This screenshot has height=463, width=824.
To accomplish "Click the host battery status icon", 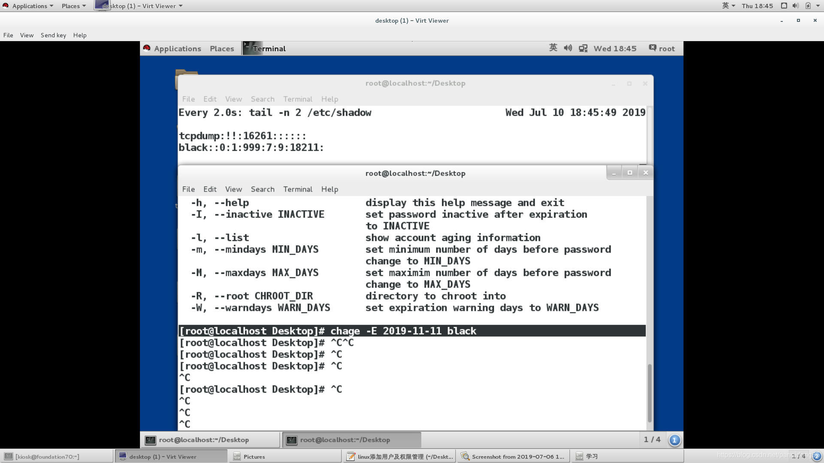I will tap(808, 6).
